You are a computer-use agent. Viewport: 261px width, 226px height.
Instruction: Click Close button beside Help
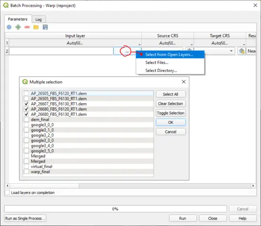coord(213,218)
